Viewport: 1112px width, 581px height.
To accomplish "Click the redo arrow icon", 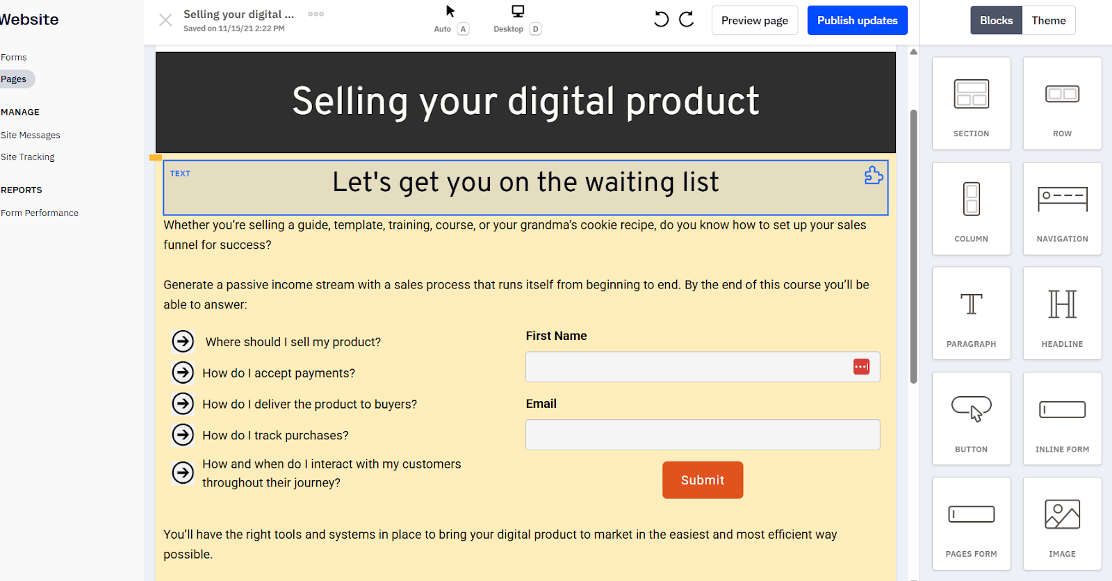I will point(687,20).
